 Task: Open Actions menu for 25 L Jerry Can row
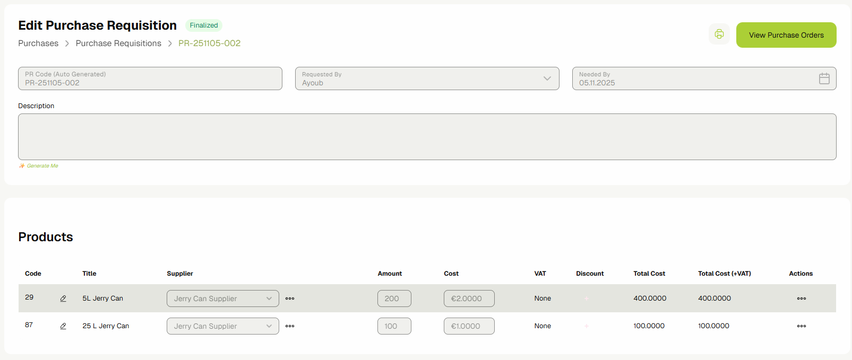801,326
